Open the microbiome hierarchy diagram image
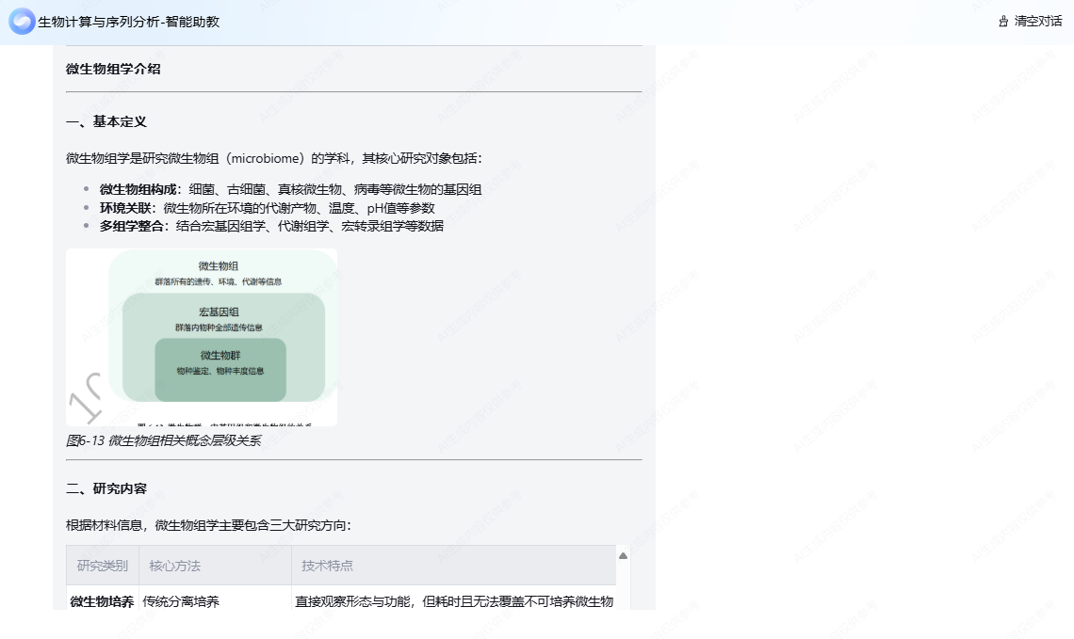The height and width of the screenshot is (639, 1074). [x=202, y=337]
